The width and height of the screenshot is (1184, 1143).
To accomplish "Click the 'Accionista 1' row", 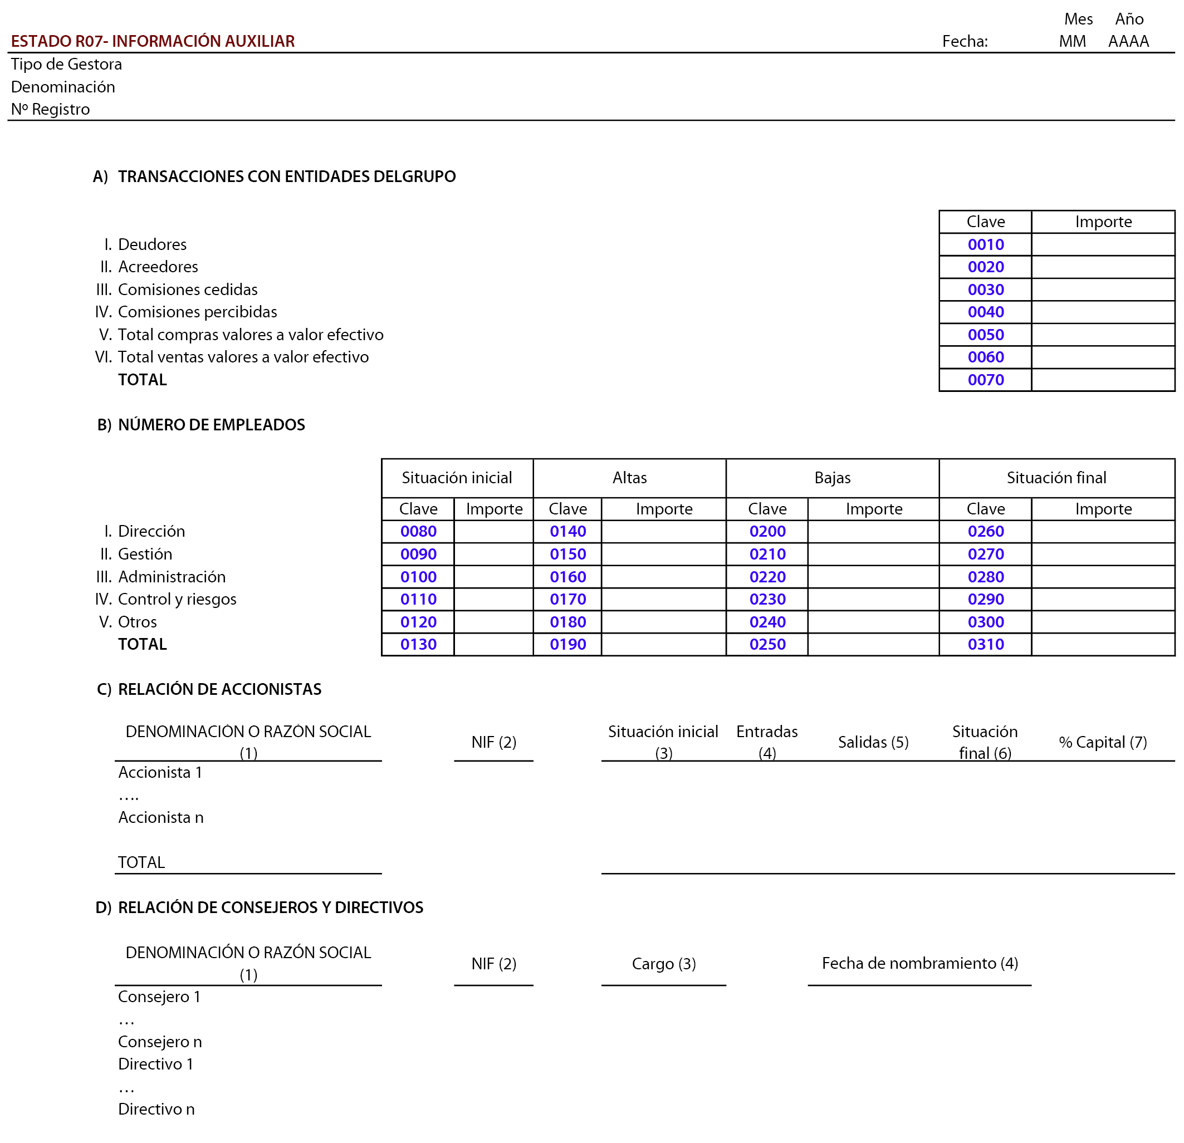I will (160, 773).
